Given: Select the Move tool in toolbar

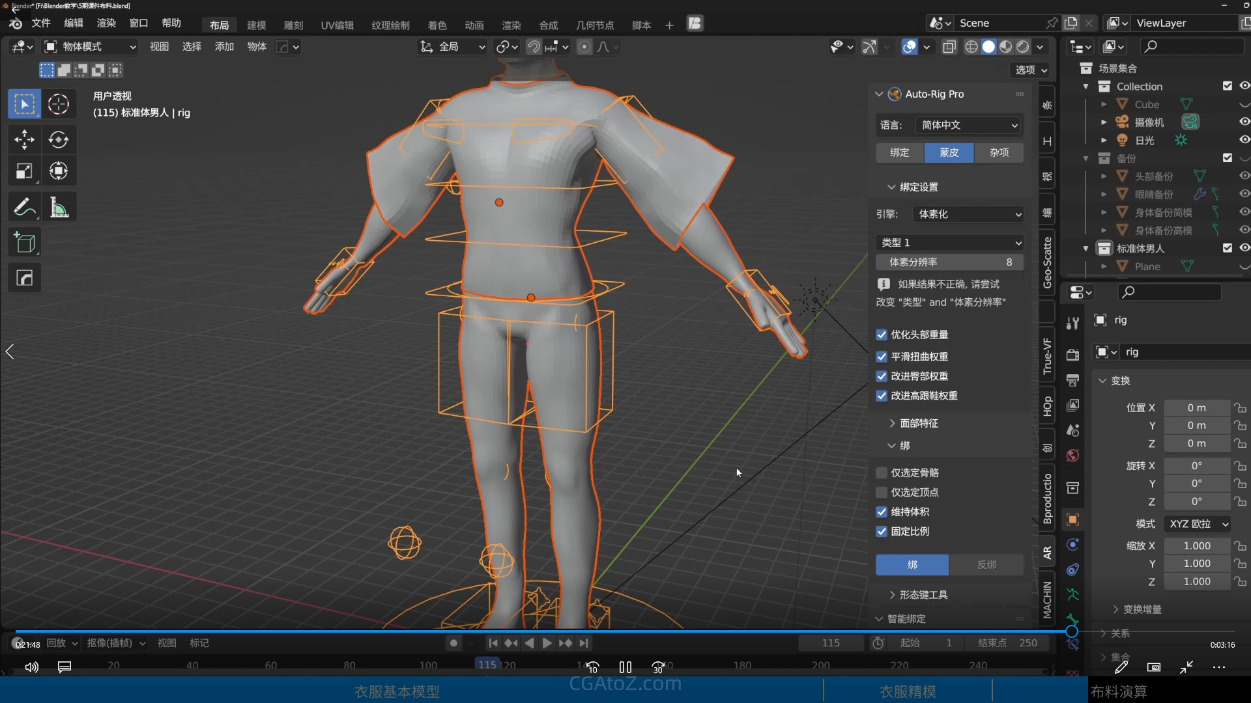Looking at the screenshot, I should (24, 139).
